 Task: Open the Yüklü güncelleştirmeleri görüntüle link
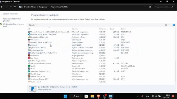click(12, 20)
